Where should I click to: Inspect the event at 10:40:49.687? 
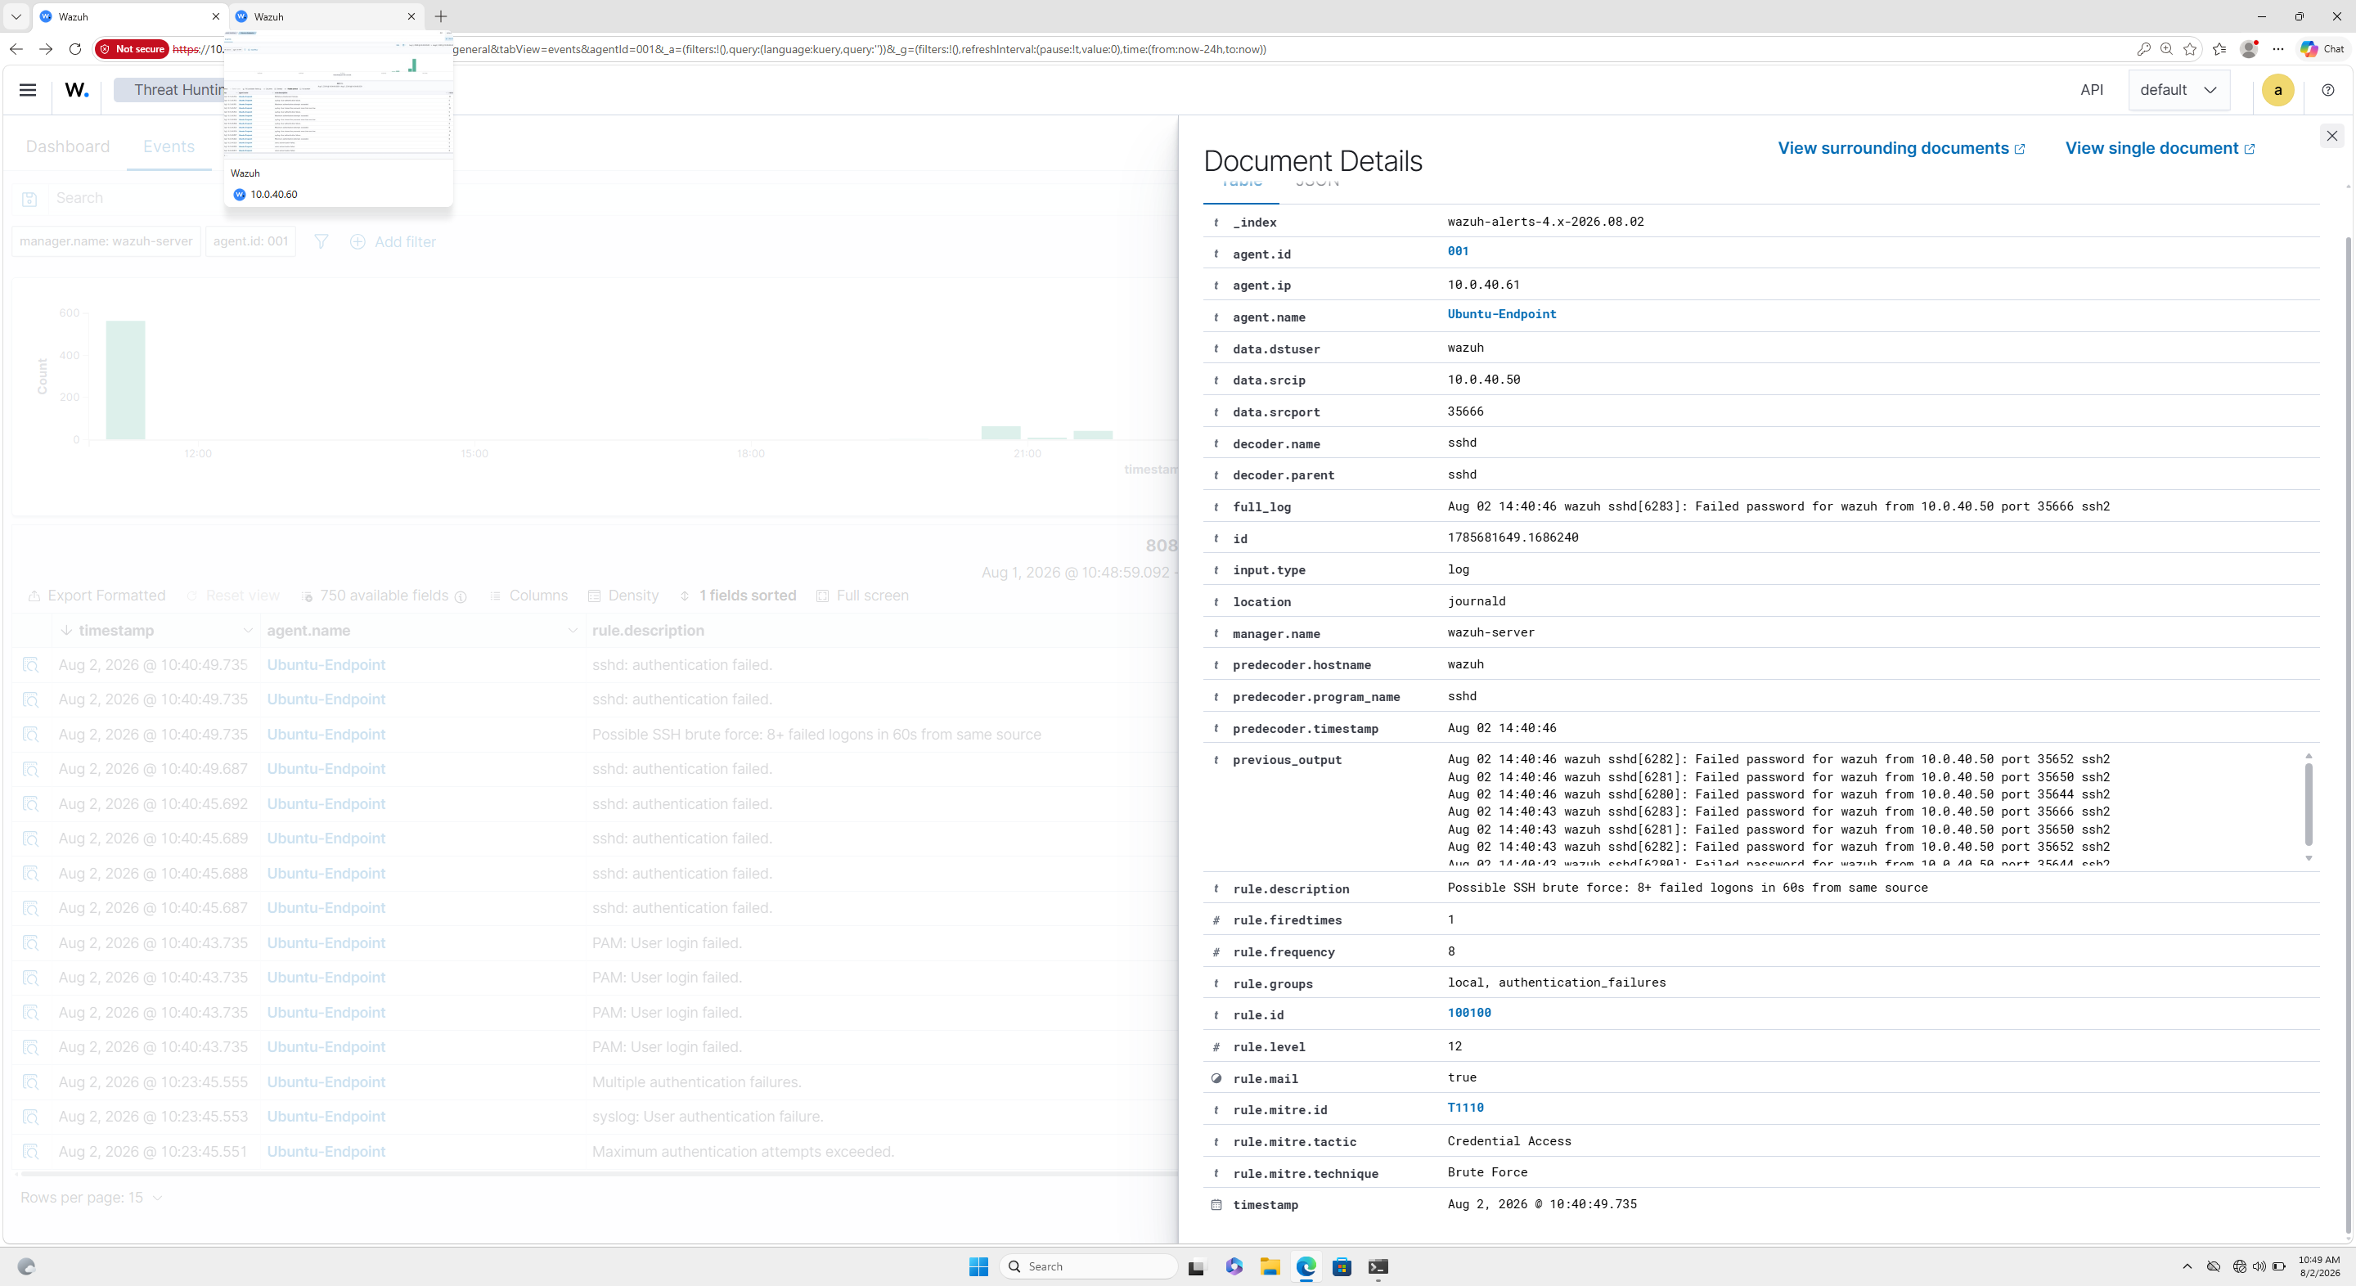[x=31, y=769]
